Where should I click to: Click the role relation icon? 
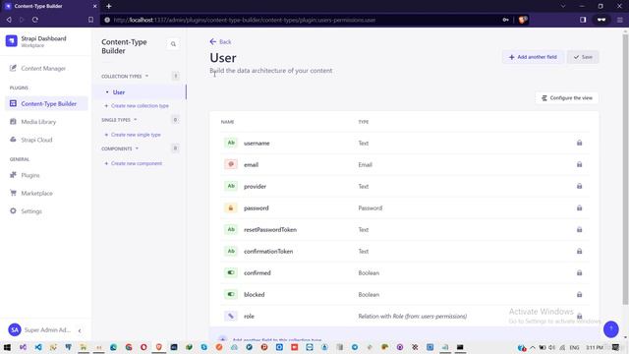[231, 316]
